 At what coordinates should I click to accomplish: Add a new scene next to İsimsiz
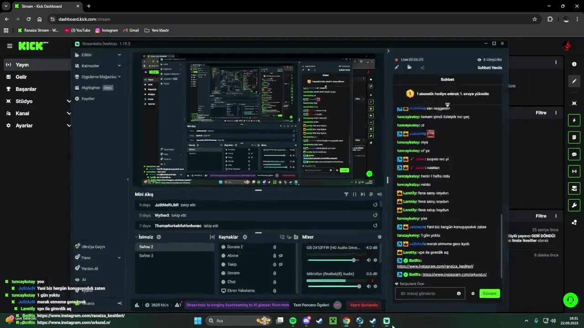pyautogui.click(x=159, y=237)
